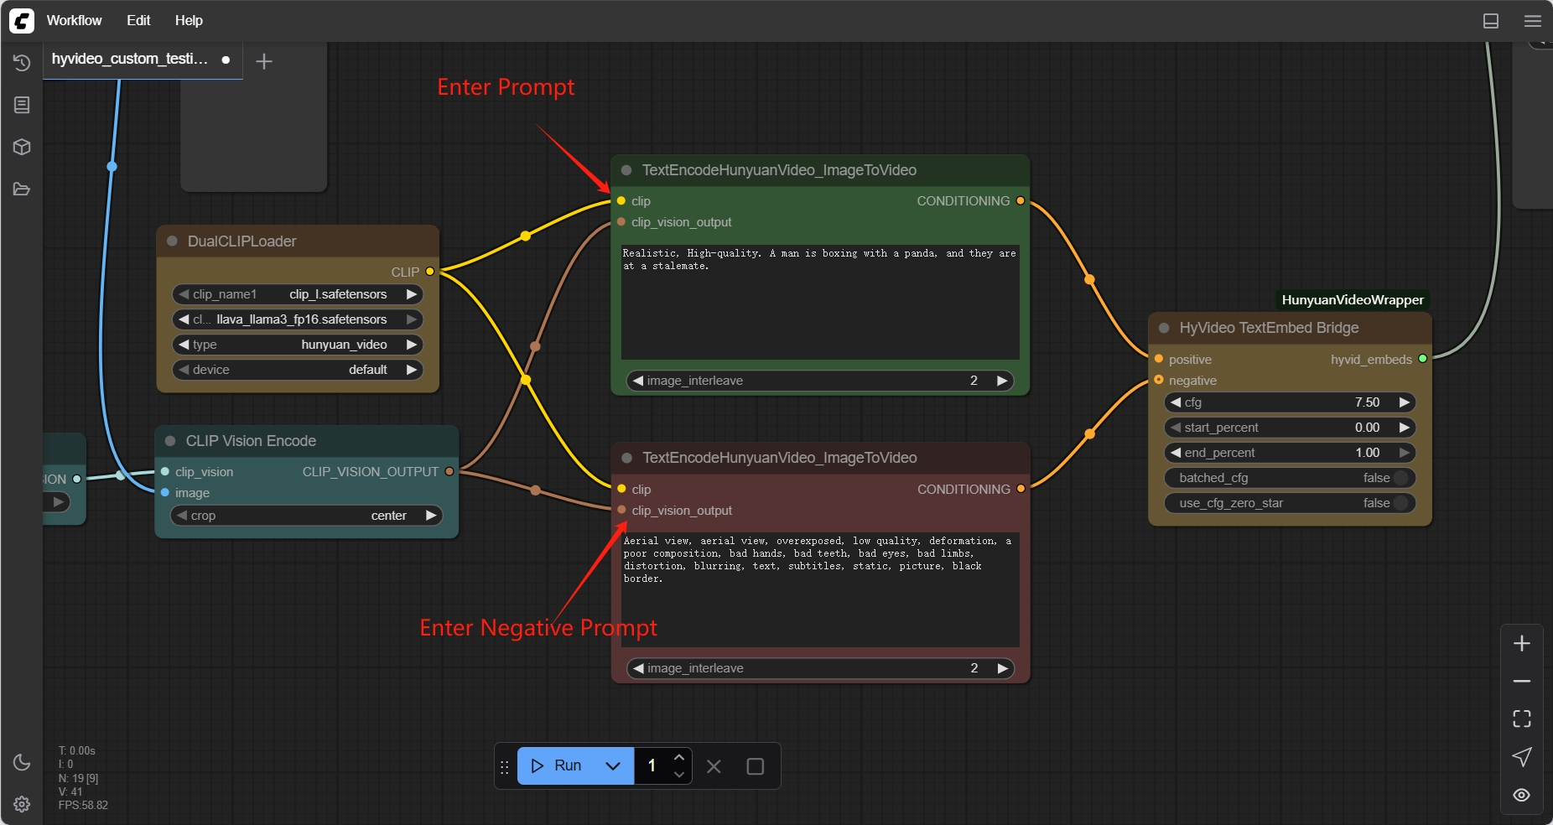Toggle bottom panel icon in top bar
Image resolution: width=1553 pixels, height=825 pixels.
pos(1490,21)
